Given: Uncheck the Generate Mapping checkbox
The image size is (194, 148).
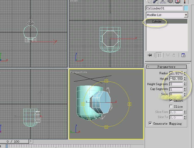Looking at the screenshot, I should point(150,123).
